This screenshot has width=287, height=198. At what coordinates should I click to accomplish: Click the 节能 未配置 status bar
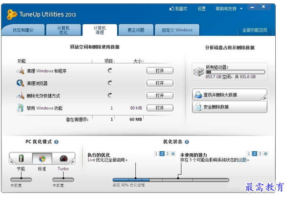[21, 179]
